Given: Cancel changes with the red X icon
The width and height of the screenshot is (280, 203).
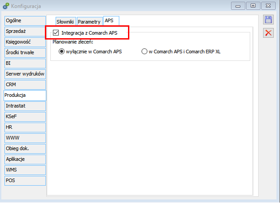Looking at the screenshot, I should tap(268, 33).
